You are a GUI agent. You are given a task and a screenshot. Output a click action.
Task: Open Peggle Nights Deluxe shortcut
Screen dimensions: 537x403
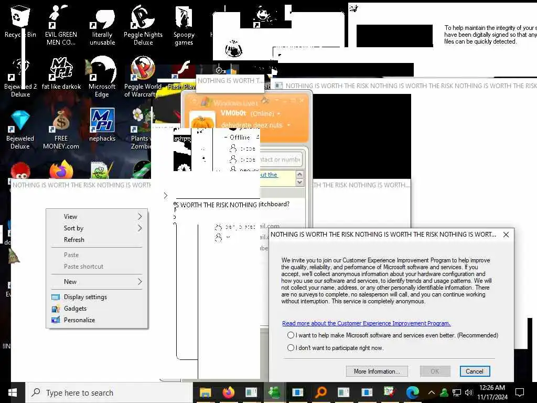tap(143, 25)
